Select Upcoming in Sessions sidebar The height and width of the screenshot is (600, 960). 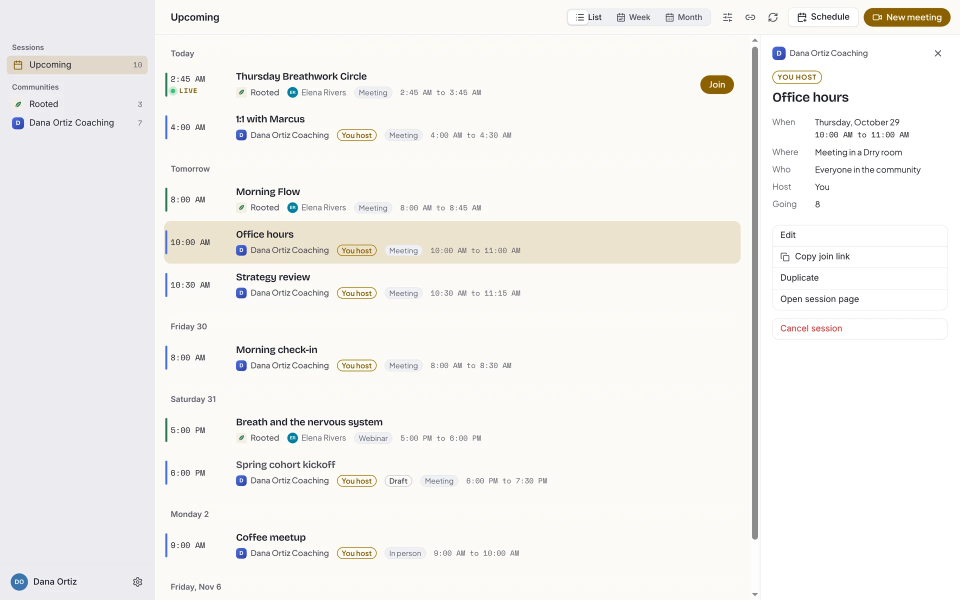pyautogui.click(x=77, y=65)
